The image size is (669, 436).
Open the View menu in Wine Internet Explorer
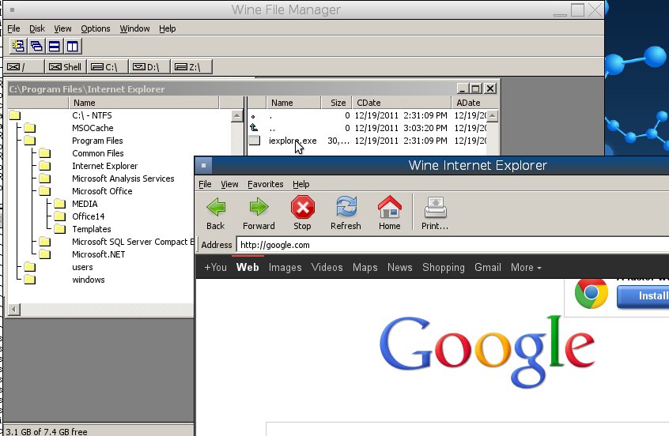(x=229, y=184)
